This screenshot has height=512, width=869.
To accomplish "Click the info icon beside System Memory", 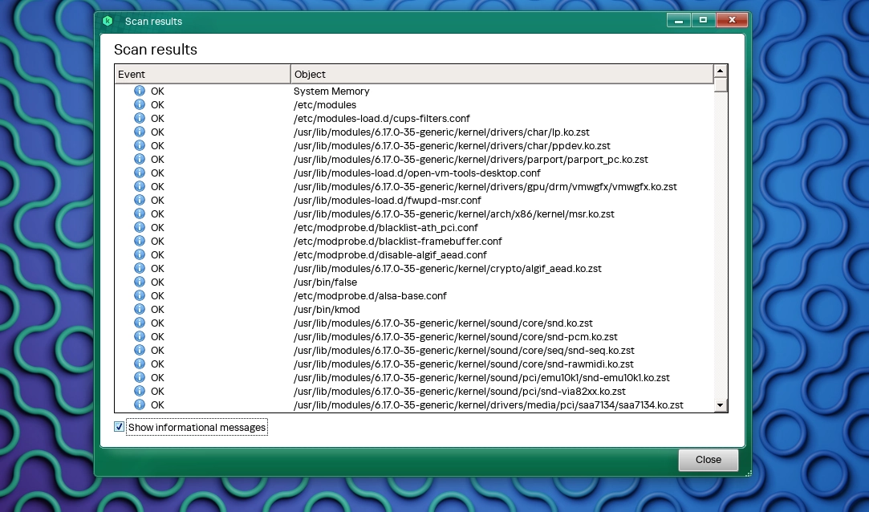I will (x=140, y=91).
